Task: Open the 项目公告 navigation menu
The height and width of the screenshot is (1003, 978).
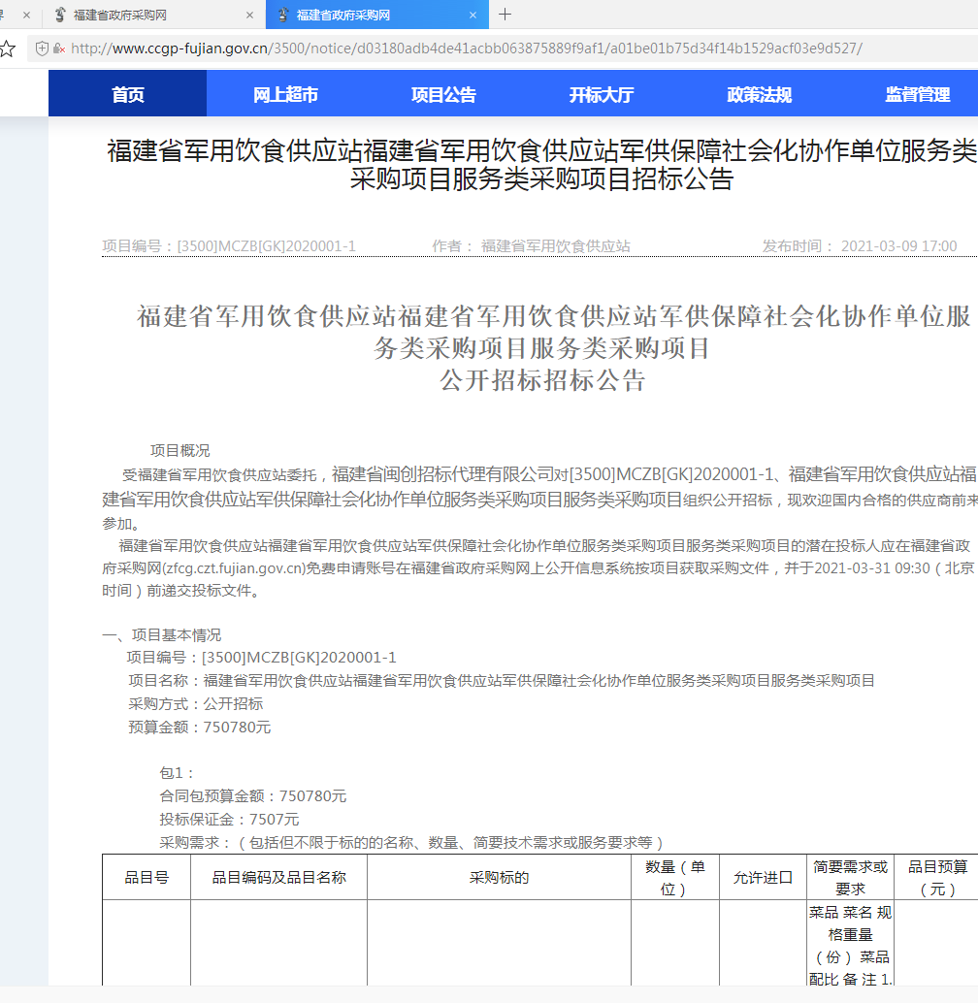Action: [443, 95]
